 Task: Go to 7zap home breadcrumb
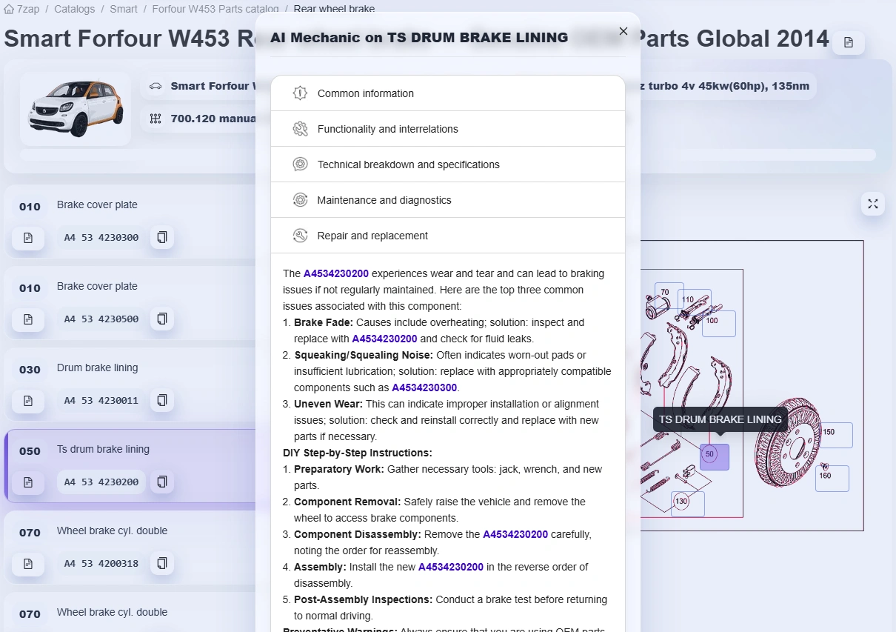pyautogui.click(x=21, y=9)
